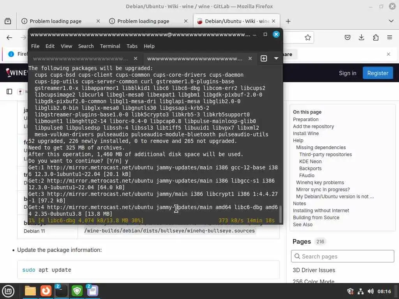The width and height of the screenshot is (399, 299).
Task: Open the Firefox extensions puzzle icon
Action: point(376,38)
